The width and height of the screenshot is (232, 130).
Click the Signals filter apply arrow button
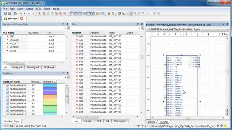pos(68,28)
